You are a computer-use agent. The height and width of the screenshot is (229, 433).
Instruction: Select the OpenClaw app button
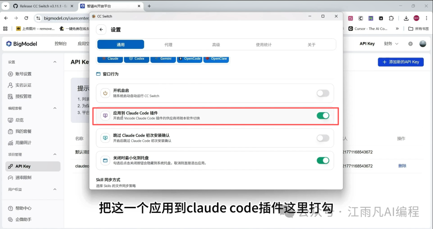[216, 59]
